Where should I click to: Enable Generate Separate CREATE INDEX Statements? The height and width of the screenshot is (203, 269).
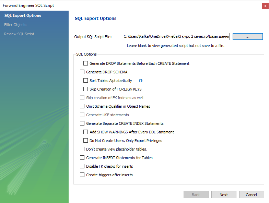pos(82,123)
